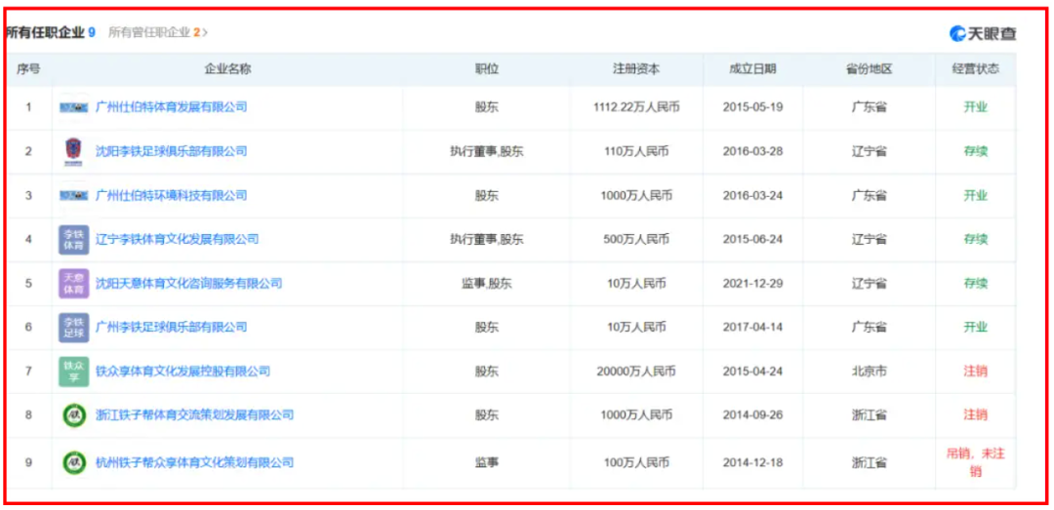Click 存续 status in the 沈阳天意体育 row
Screen dimensions: 1054x510
pyautogui.click(x=975, y=284)
